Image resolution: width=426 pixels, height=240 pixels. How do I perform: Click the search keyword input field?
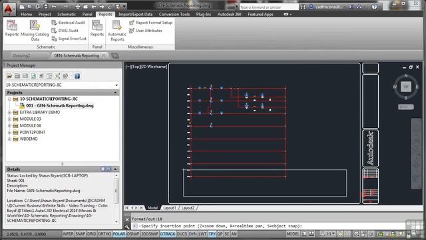[x=269, y=7]
